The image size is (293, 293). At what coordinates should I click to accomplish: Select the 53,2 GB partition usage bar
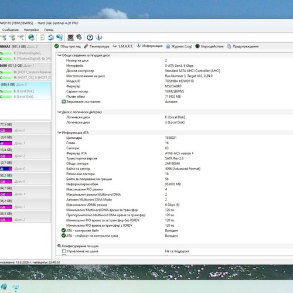pyautogui.click(x=6, y=182)
